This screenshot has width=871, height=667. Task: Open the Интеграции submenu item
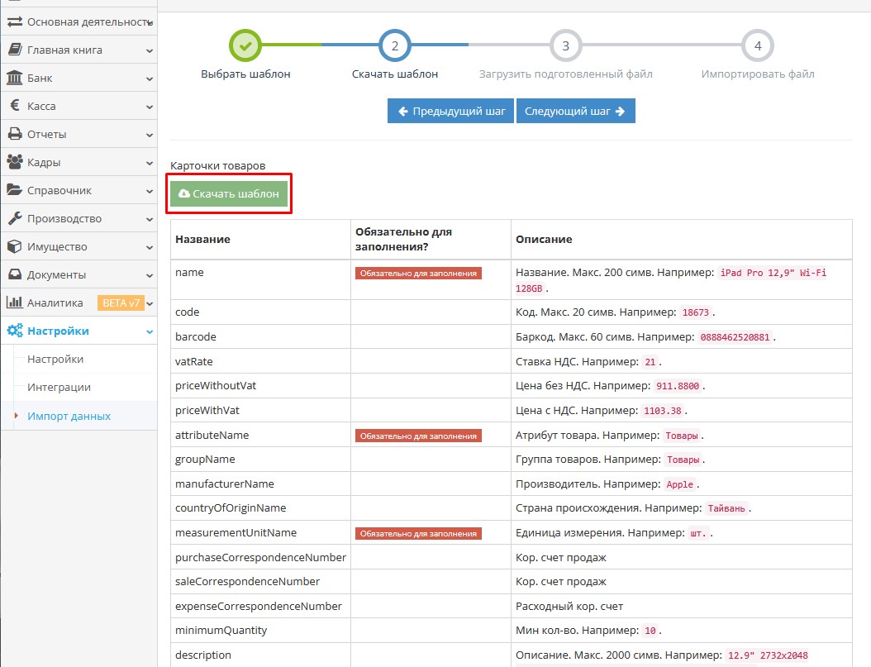59,388
